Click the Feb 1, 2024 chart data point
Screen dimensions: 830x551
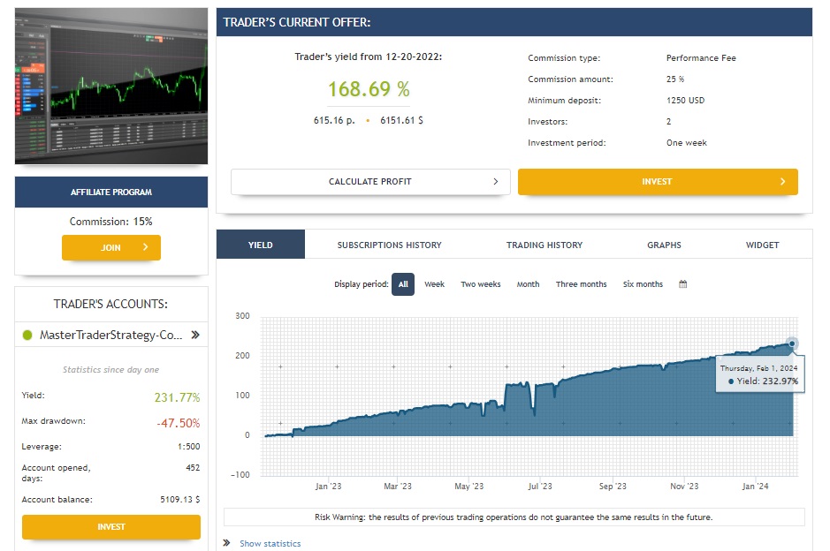tap(793, 343)
